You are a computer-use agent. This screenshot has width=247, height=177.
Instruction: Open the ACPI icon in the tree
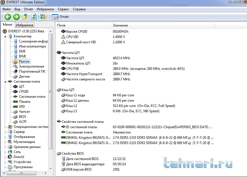tap(15, 122)
